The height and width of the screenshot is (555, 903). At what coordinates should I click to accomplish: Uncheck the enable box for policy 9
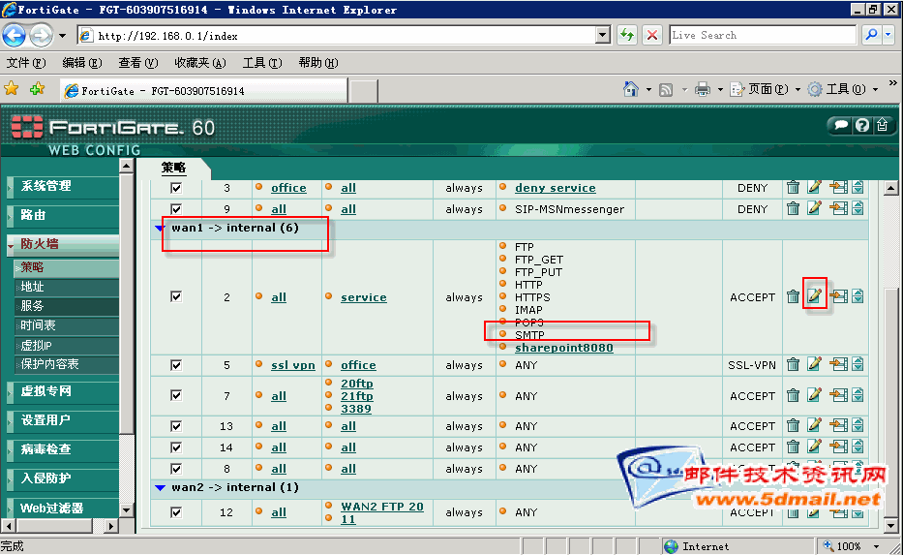click(176, 209)
